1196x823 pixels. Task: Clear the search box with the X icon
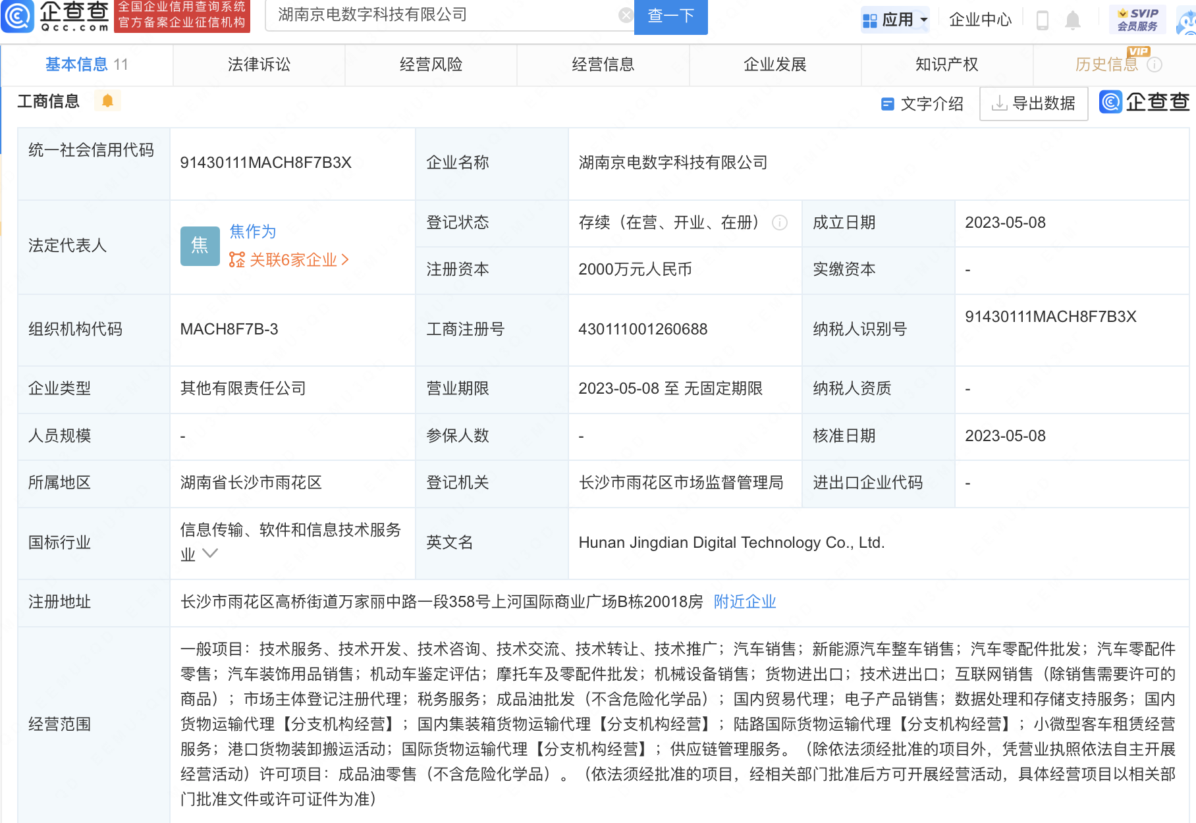[626, 15]
